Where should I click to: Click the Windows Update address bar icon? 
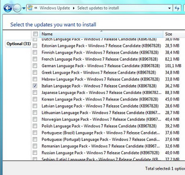(30, 8)
